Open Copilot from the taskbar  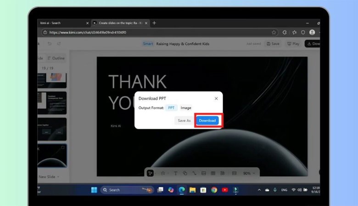point(171,190)
